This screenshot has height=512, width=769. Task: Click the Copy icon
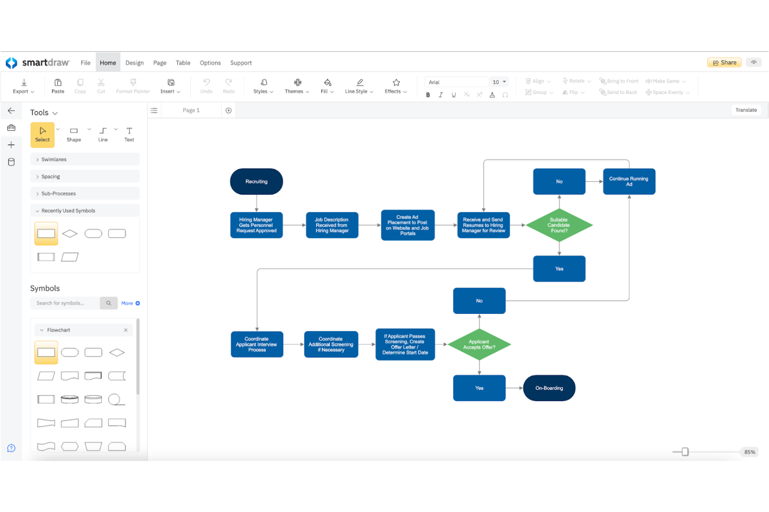click(80, 82)
